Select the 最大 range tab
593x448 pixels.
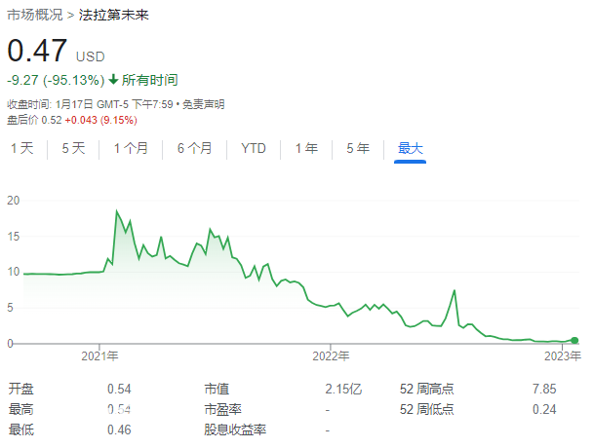tap(410, 148)
